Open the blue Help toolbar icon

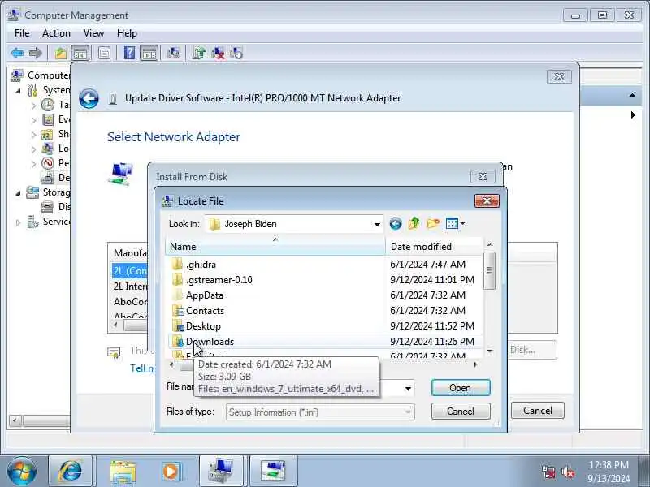coord(129,53)
